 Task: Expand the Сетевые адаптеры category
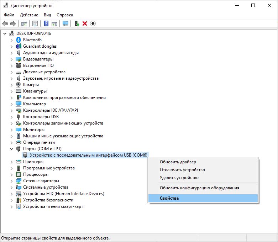pos(11,181)
